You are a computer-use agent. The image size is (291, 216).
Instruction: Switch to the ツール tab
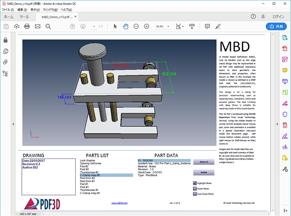click(x=24, y=17)
